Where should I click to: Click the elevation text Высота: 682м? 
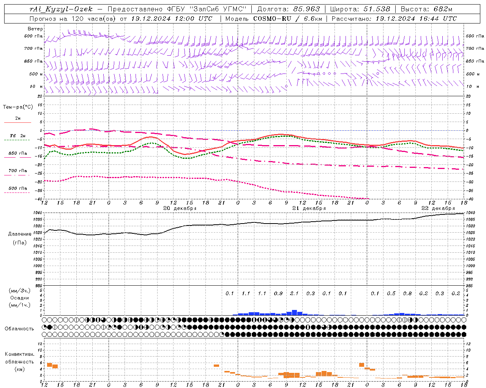tap(426, 9)
